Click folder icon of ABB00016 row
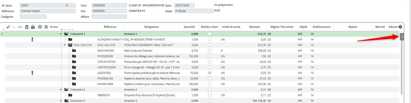The width and height of the screenshot is (411, 103). 70,95
